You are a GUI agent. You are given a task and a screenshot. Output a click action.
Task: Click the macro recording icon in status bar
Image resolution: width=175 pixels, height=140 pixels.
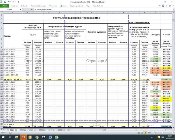10,133
